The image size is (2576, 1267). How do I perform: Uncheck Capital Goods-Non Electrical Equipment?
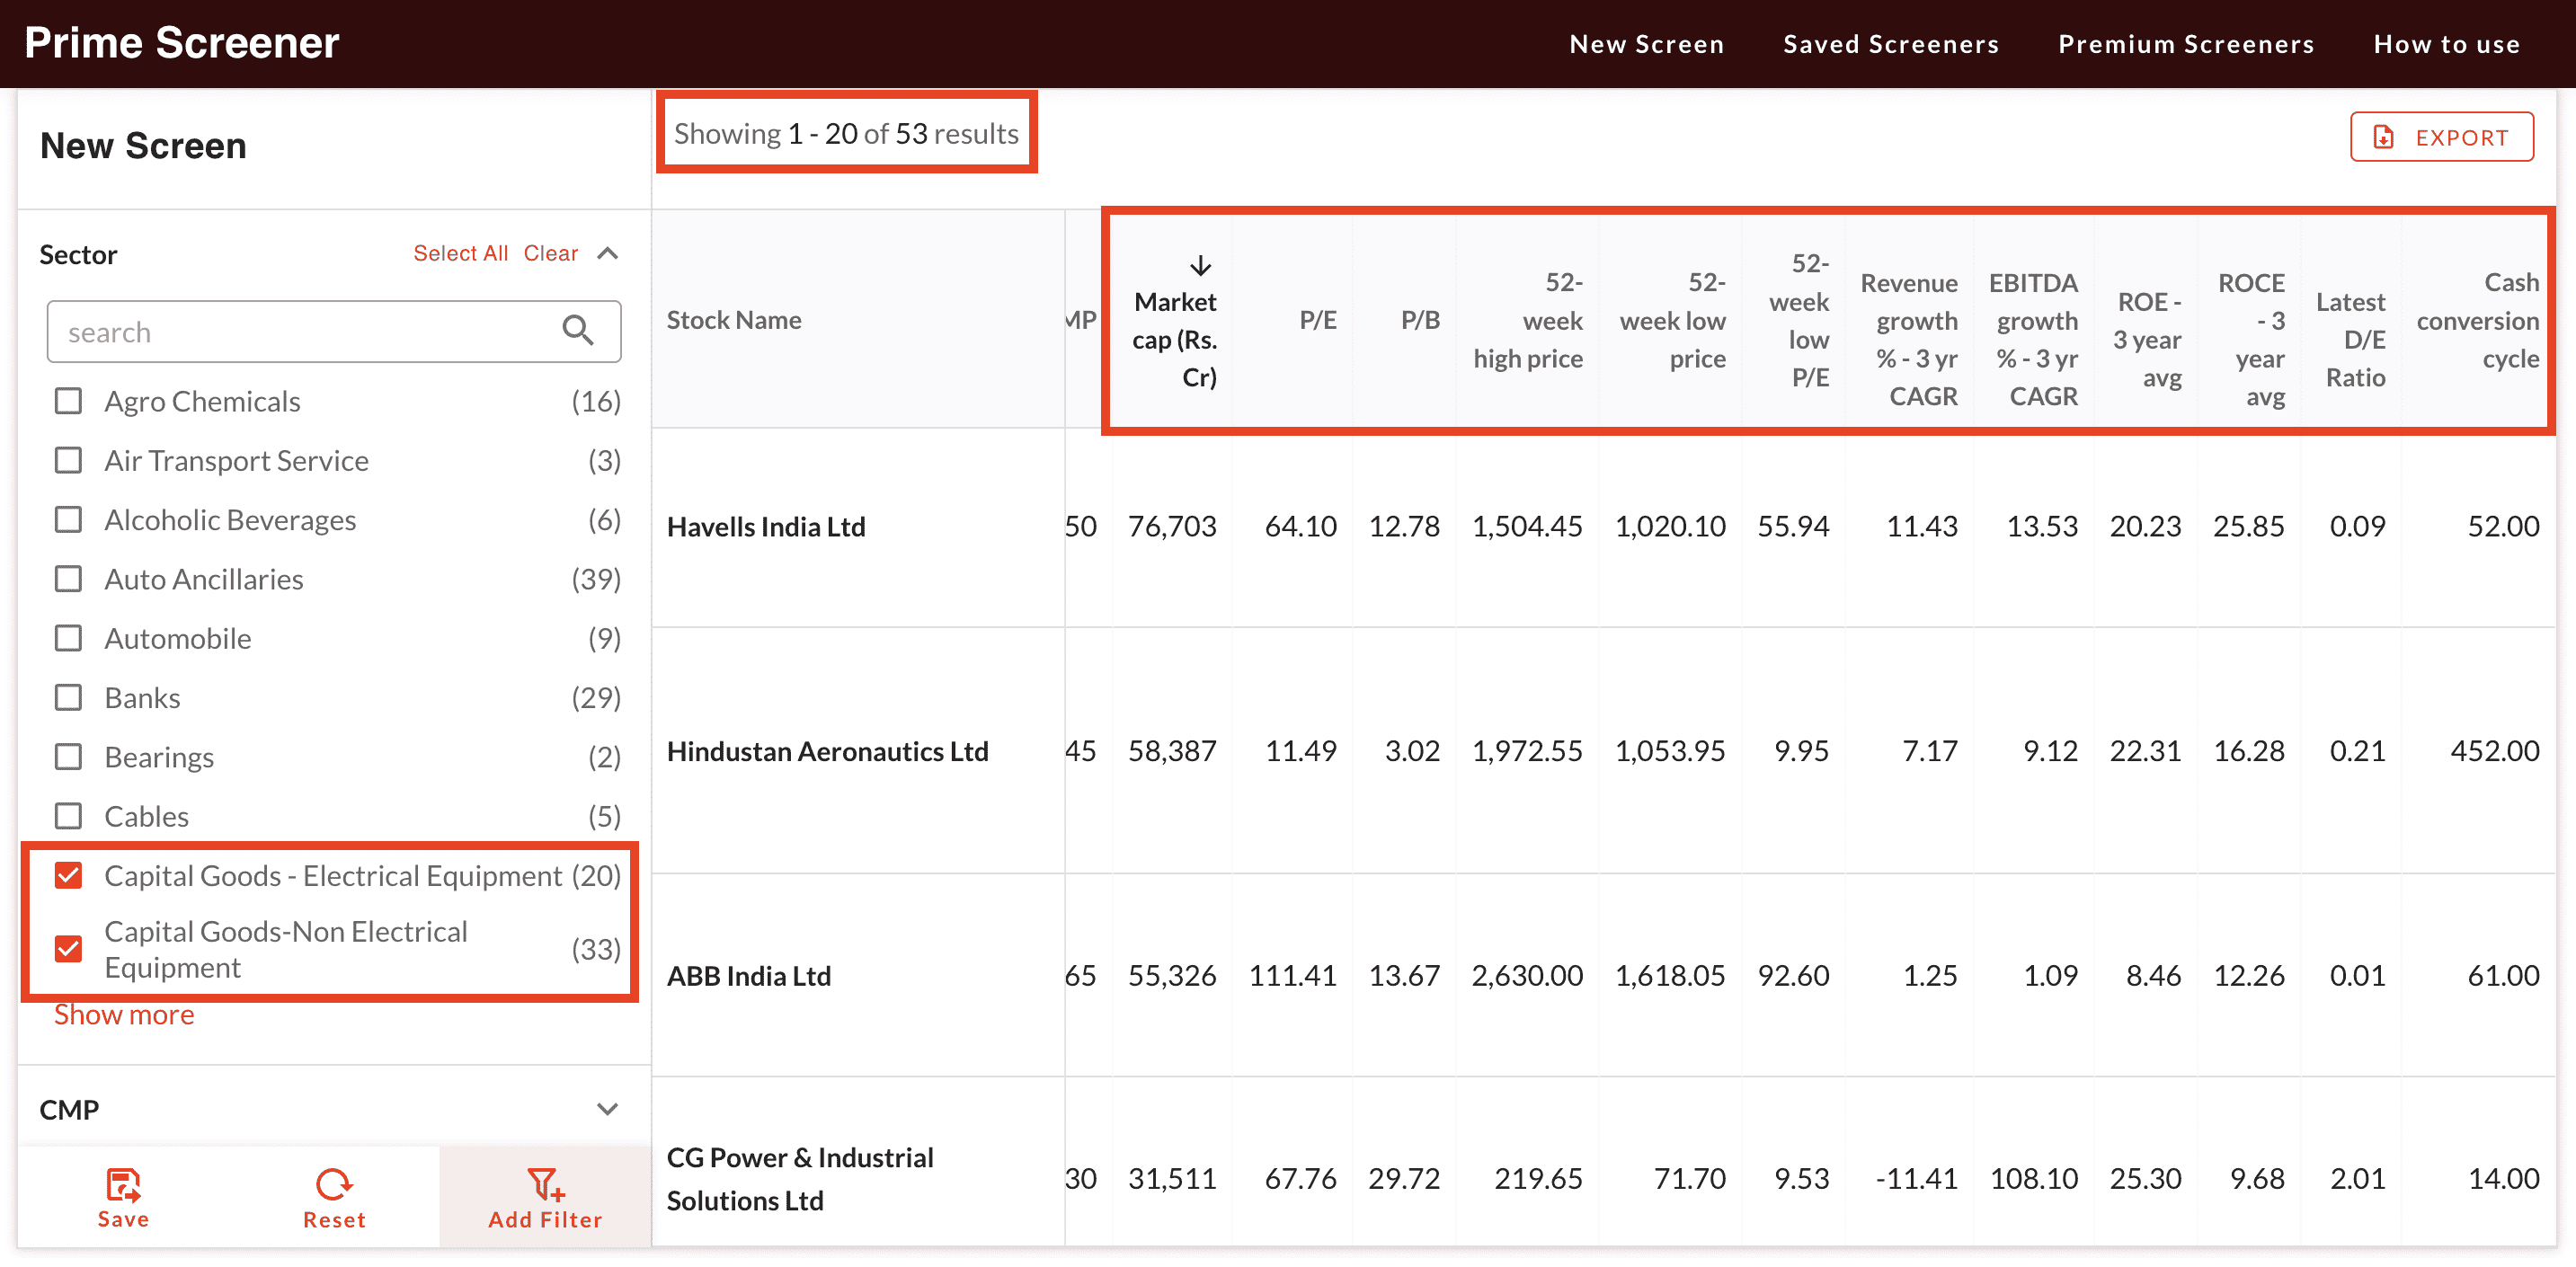coord(68,948)
